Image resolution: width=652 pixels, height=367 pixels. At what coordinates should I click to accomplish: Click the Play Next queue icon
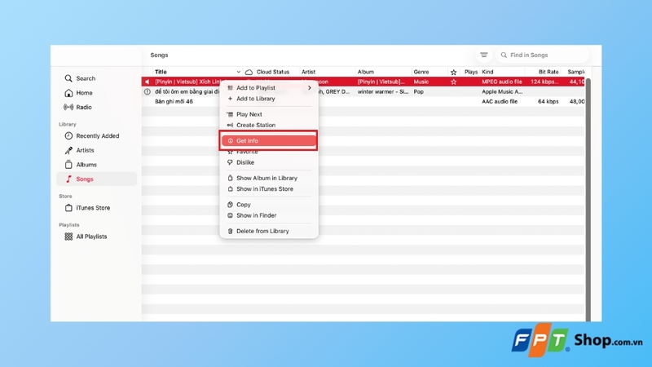click(x=230, y=114)
